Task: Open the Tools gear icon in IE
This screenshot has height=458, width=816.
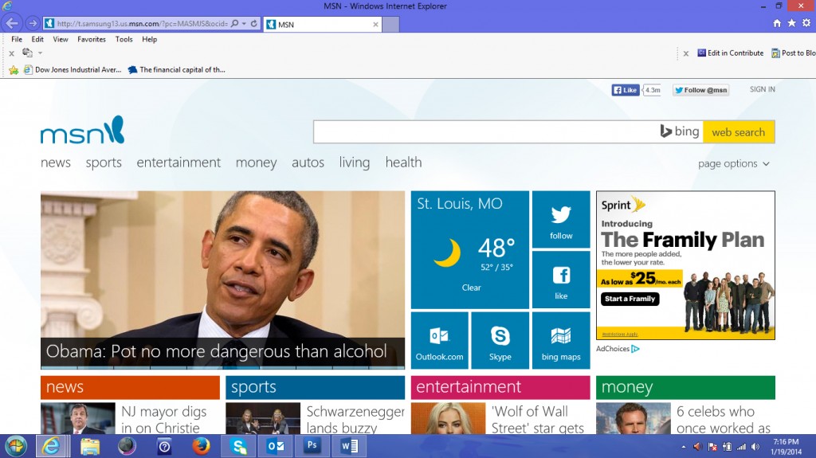Action: pos(806,23)
